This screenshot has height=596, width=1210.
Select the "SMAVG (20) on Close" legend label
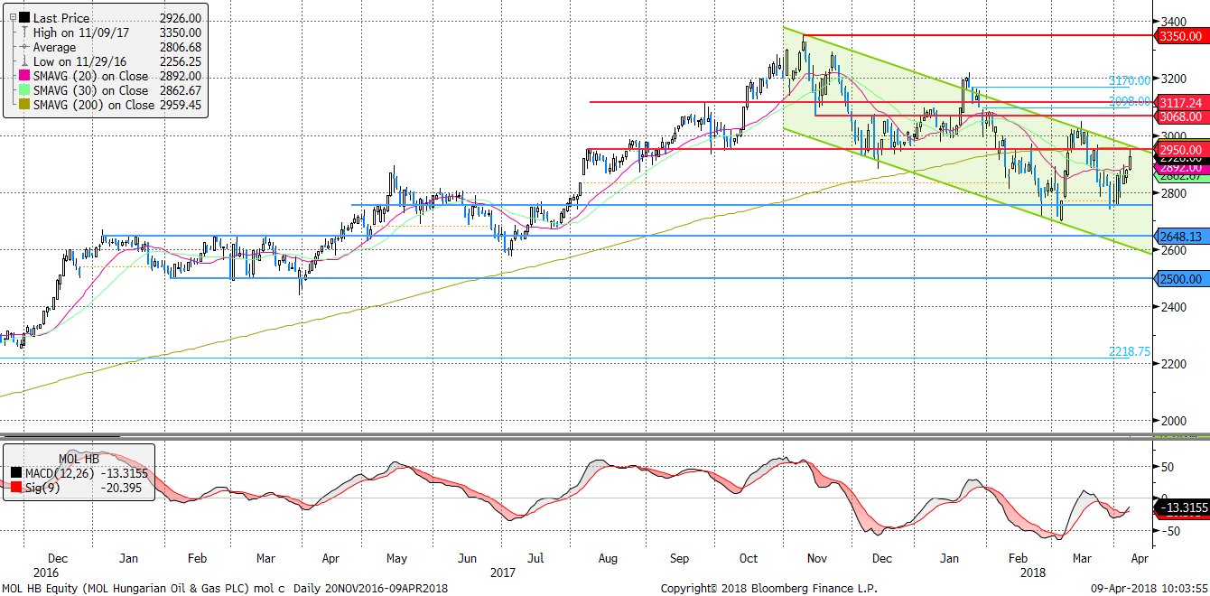tap(91, 76)
